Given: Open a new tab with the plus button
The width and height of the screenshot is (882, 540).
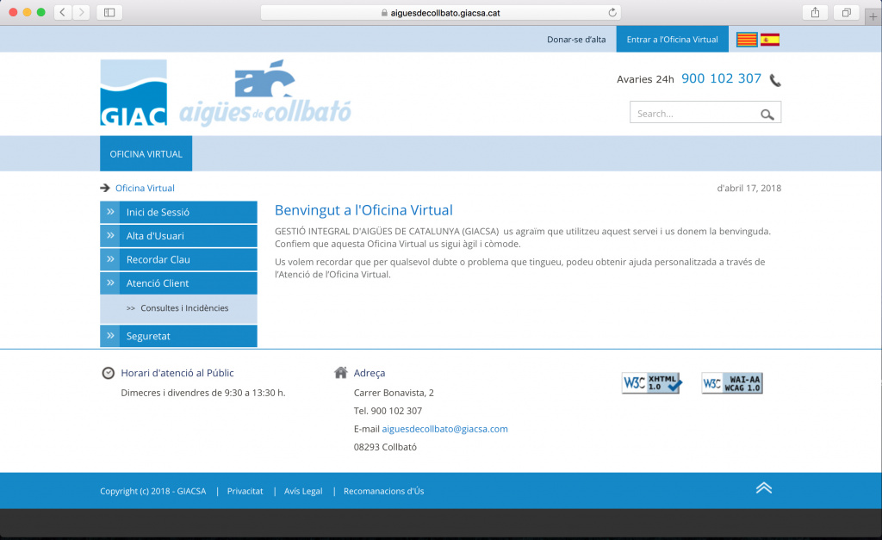Looking at the screenshot, I should 873,17.
